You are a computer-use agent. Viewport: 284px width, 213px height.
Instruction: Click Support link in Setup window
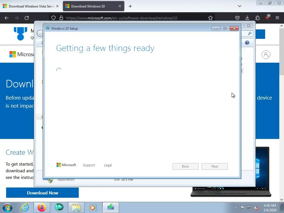(89, 165)
